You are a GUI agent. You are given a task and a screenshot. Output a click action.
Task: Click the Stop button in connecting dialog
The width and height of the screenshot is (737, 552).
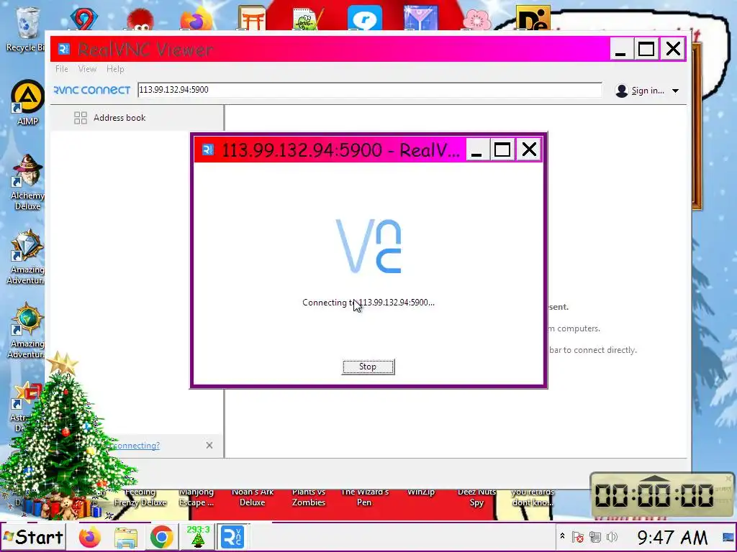click(368, 367)
